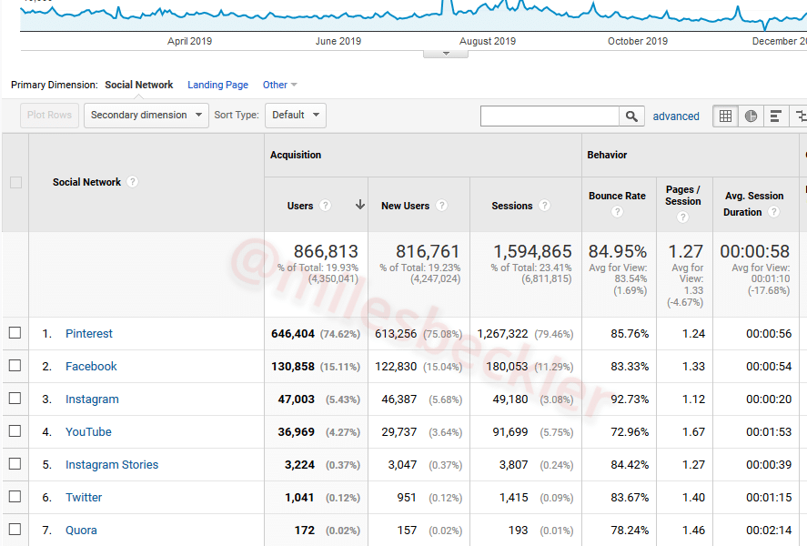Click help icon next to Users

(325, 206)
